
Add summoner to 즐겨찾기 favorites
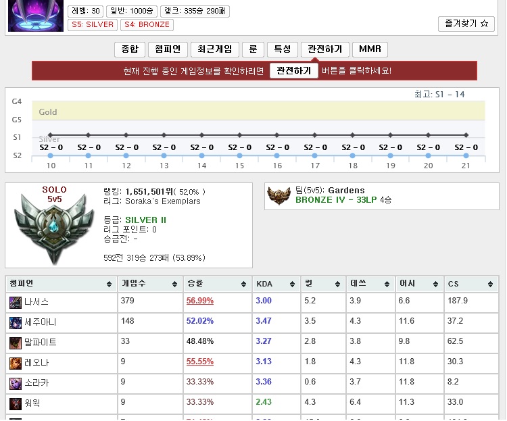[x=466, y=24]
